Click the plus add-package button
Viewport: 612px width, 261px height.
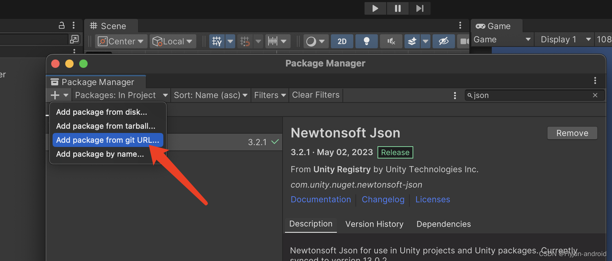pos(60,95)
